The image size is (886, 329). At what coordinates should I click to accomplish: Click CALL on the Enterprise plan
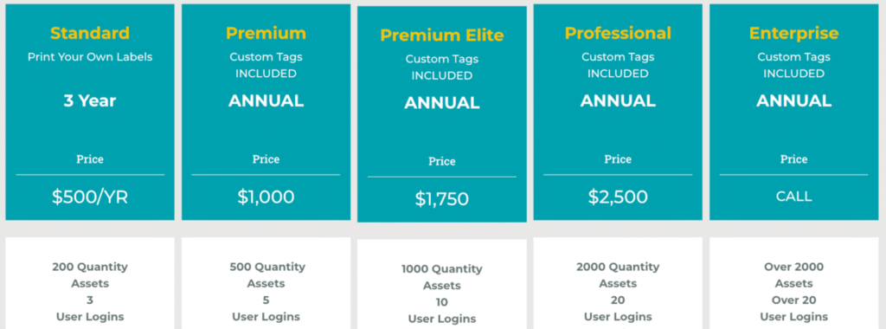coord(794,197)
